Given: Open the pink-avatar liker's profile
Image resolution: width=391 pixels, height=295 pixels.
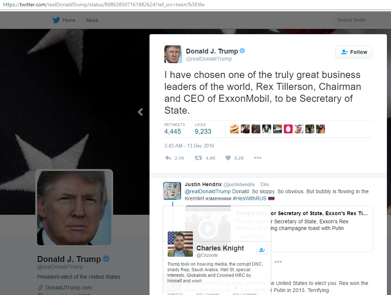Looking at the screenshot, I should [x=288, y=129].
